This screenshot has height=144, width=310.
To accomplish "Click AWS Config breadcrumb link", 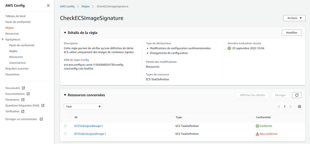I will [x=67, y=6].
